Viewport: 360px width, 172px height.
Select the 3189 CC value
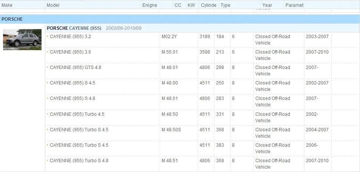tap(205, 37)
